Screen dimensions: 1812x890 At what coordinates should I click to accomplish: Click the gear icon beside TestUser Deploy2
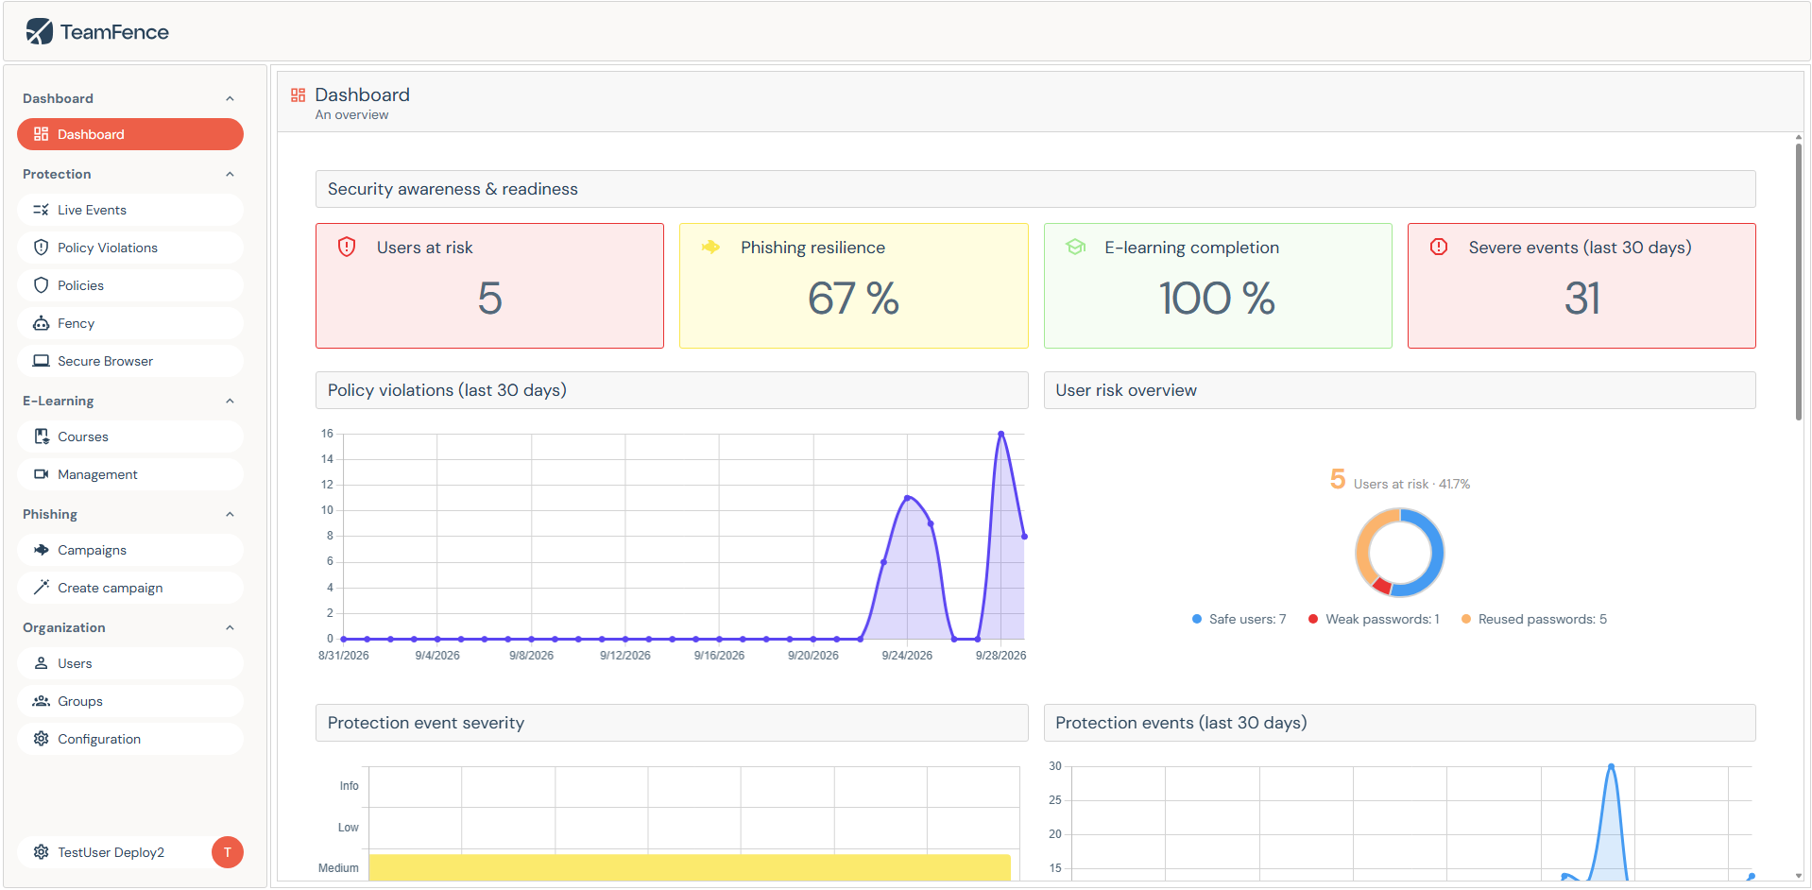coord(41,852)
